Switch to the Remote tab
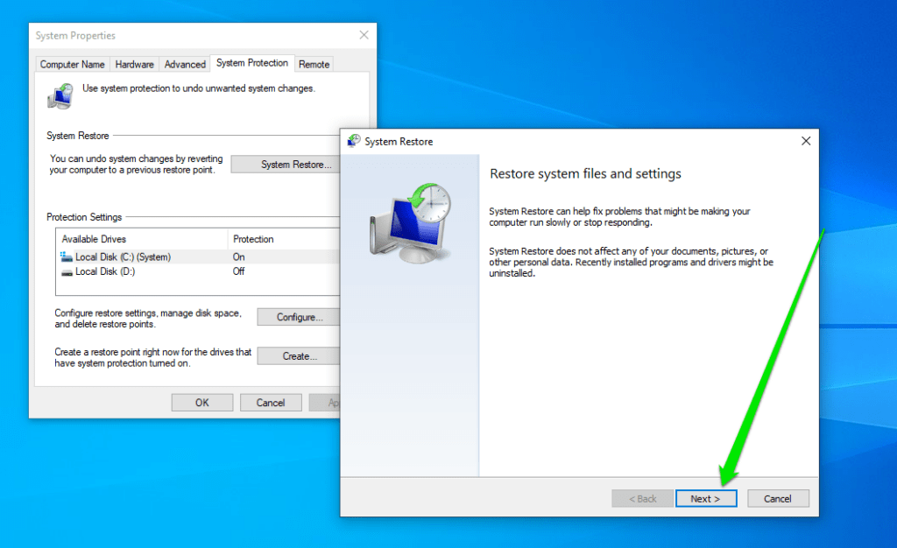The height and width of the screenshot is (548, 897). coord(314,63)
